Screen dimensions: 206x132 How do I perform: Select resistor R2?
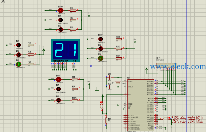pyautogui.click(x=31, y=64)
